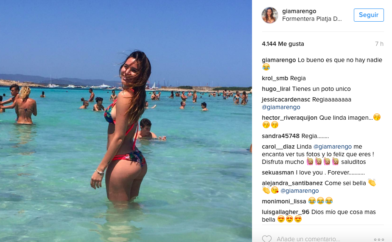View the 4.144 Me gusta likes

click(x=283, y=44)
